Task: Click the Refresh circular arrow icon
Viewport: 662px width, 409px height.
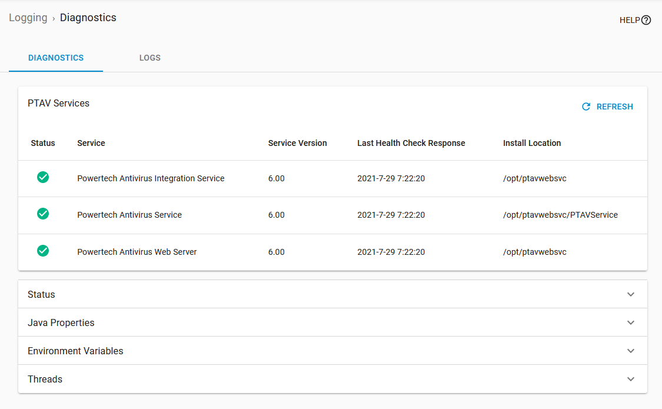Action: (x=586, y=107)
